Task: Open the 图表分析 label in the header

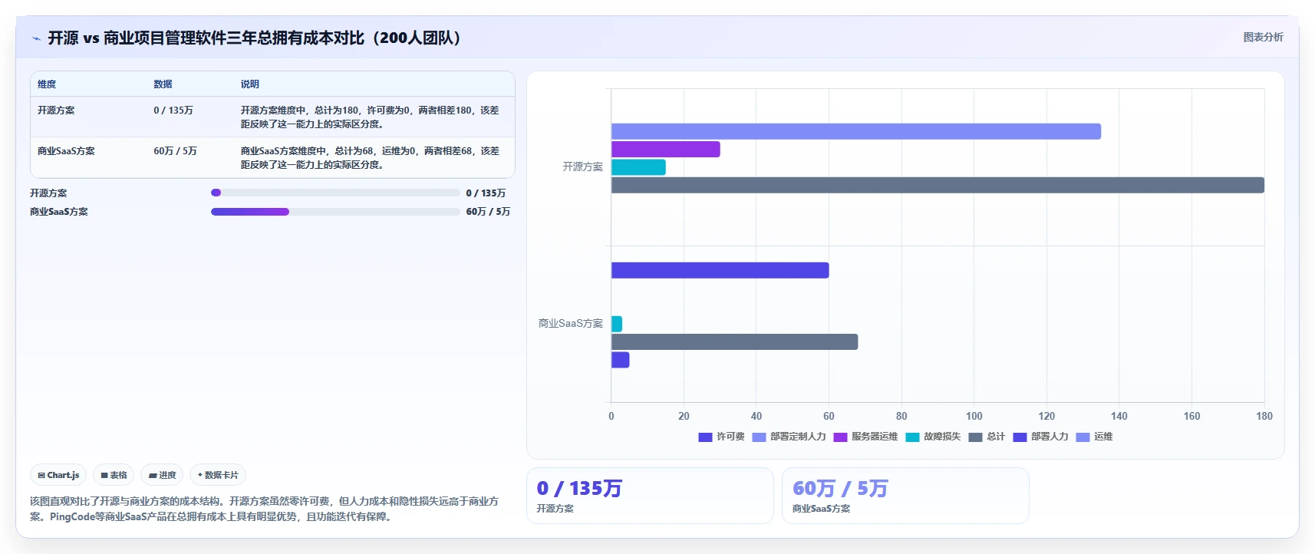Action: point(1263,37)
